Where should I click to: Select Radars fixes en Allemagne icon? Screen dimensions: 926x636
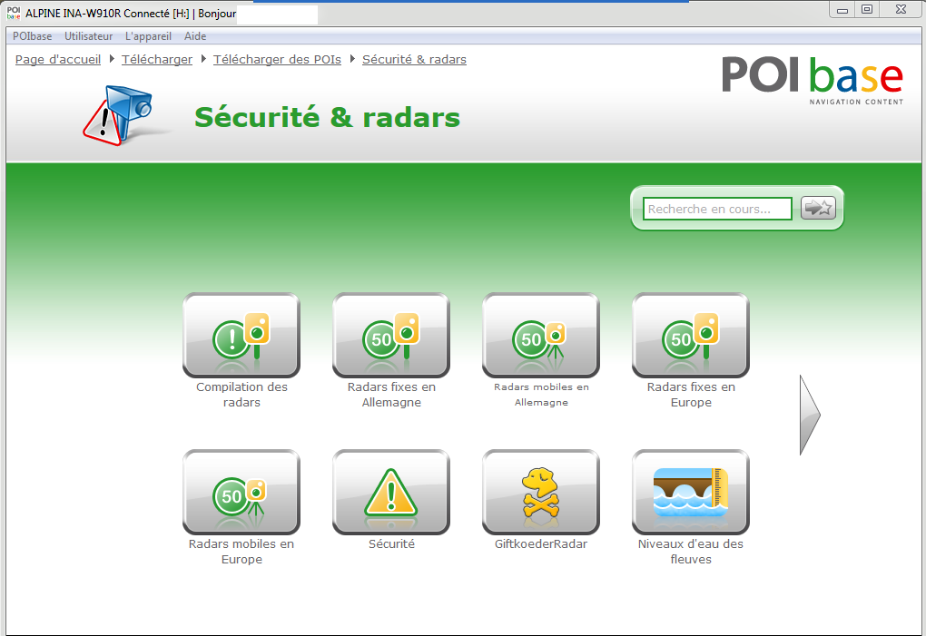(391, 335)
